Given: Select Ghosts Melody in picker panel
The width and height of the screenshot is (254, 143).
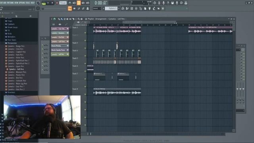Looking at the screenshot, I should (60, 46).
